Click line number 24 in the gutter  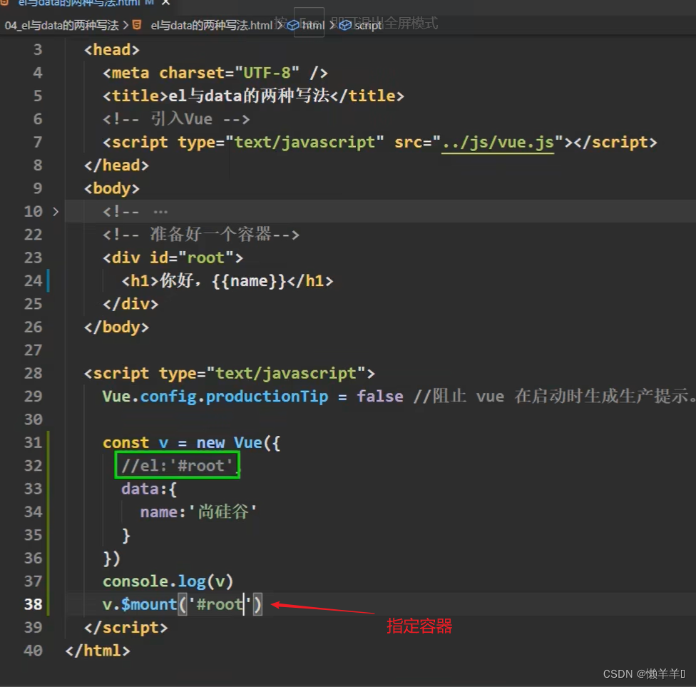pos(34,281)
